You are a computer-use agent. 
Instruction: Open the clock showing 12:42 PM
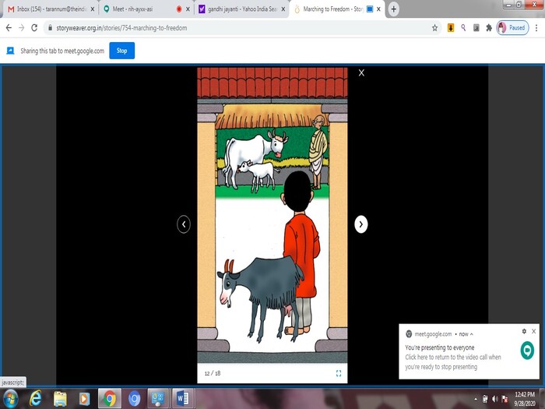pos(525,399)
